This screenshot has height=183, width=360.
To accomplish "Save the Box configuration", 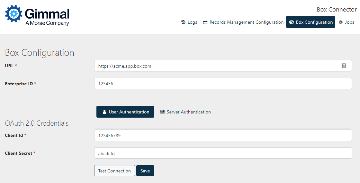I will 145,171.
